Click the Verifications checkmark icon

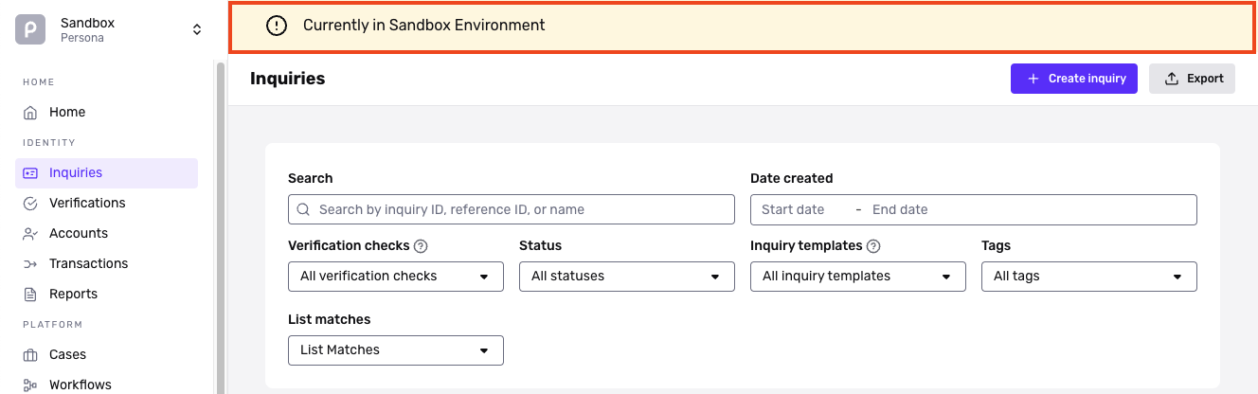30,204
